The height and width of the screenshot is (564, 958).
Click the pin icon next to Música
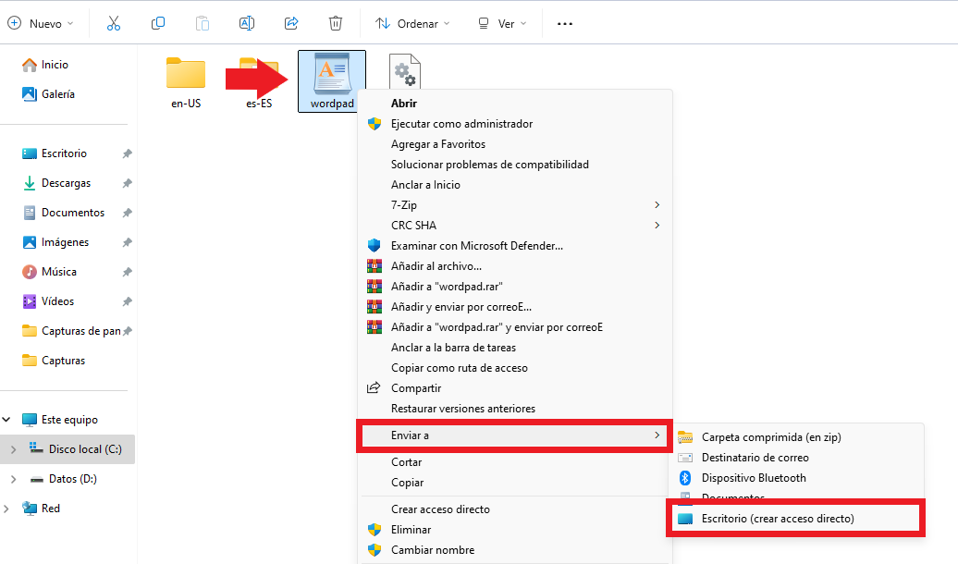(x=127, y=272)
